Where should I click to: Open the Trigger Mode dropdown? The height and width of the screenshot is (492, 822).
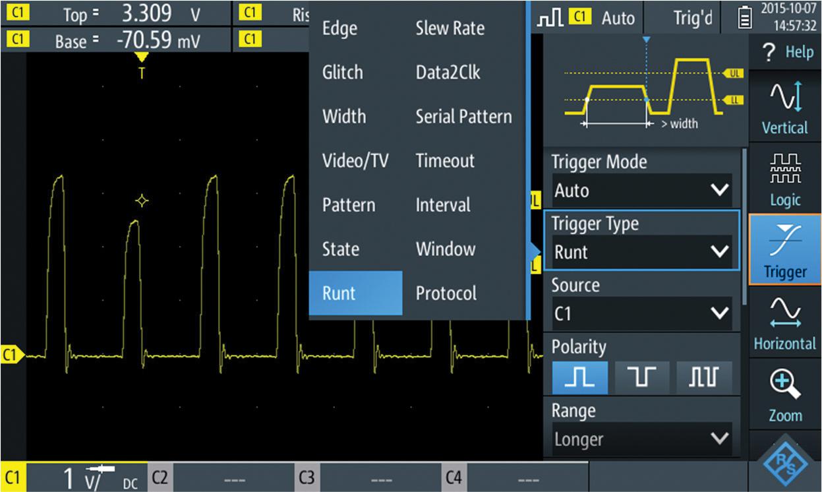point(641,191)
